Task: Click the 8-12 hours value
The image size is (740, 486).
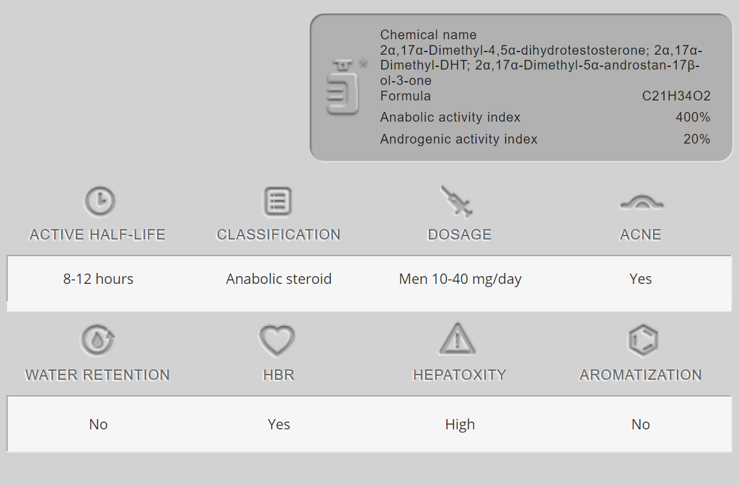Action: coord(99,279)
